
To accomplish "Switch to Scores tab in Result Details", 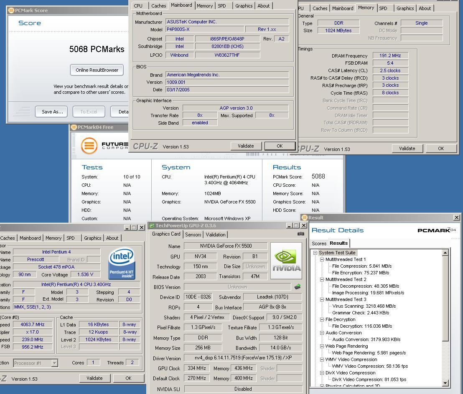I will tap(319, 243).
